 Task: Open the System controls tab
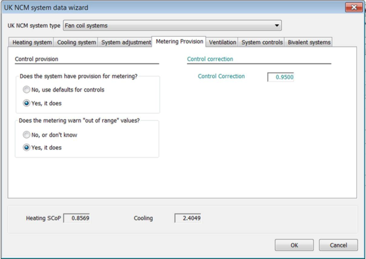262,42
